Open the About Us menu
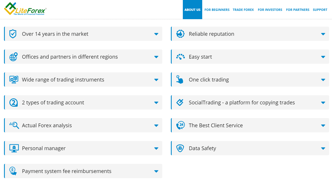The height and width of the screenshot is (181, 332). point(193,9)
